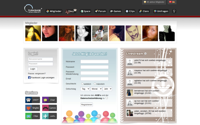This screenshot has height=125, width=200.
Task: Open the Monat birthday dropdown
Action: click(96, 89)
